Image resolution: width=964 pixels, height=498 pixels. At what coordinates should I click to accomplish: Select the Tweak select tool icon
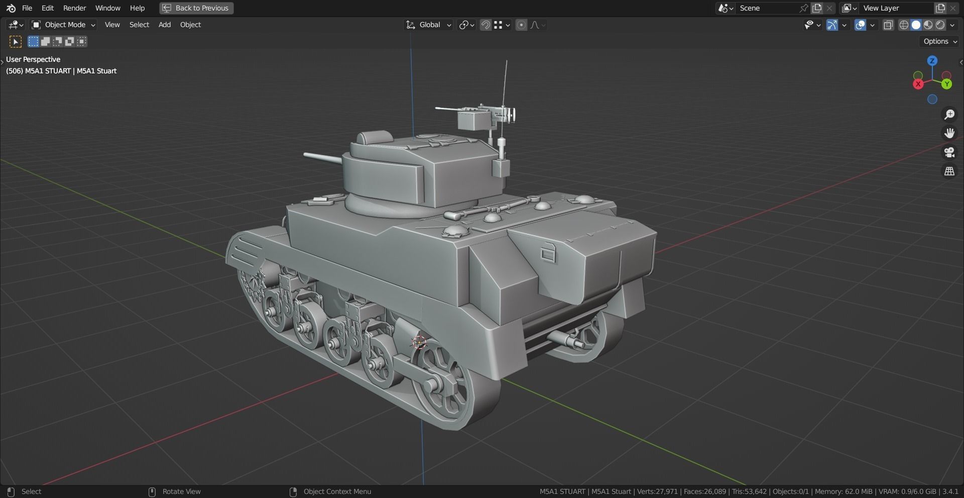click(16, 42)
